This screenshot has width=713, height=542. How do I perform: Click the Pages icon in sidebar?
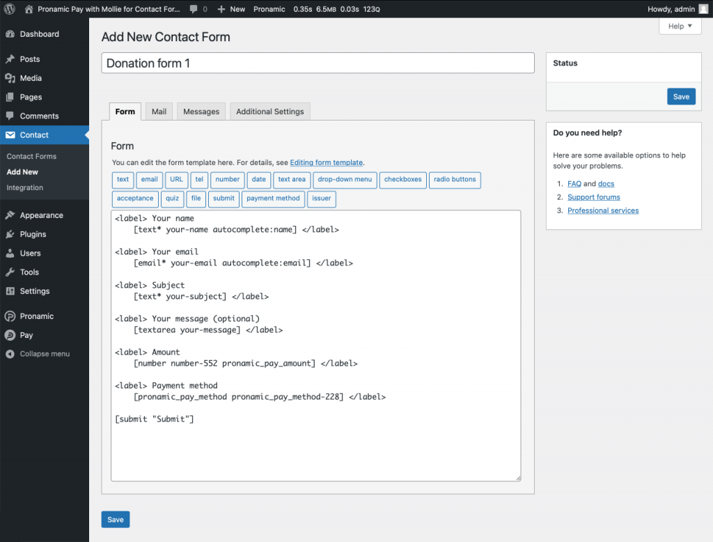click(x=10, y=97)
